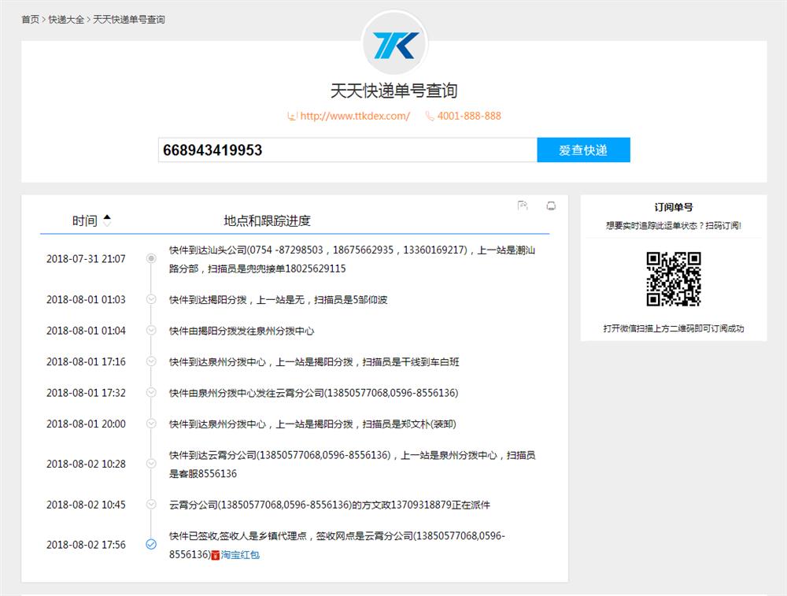Viewport: 787px width, 596px height.
Task: Click the 淘宝红包 link
Action: [x=240, y=555]
